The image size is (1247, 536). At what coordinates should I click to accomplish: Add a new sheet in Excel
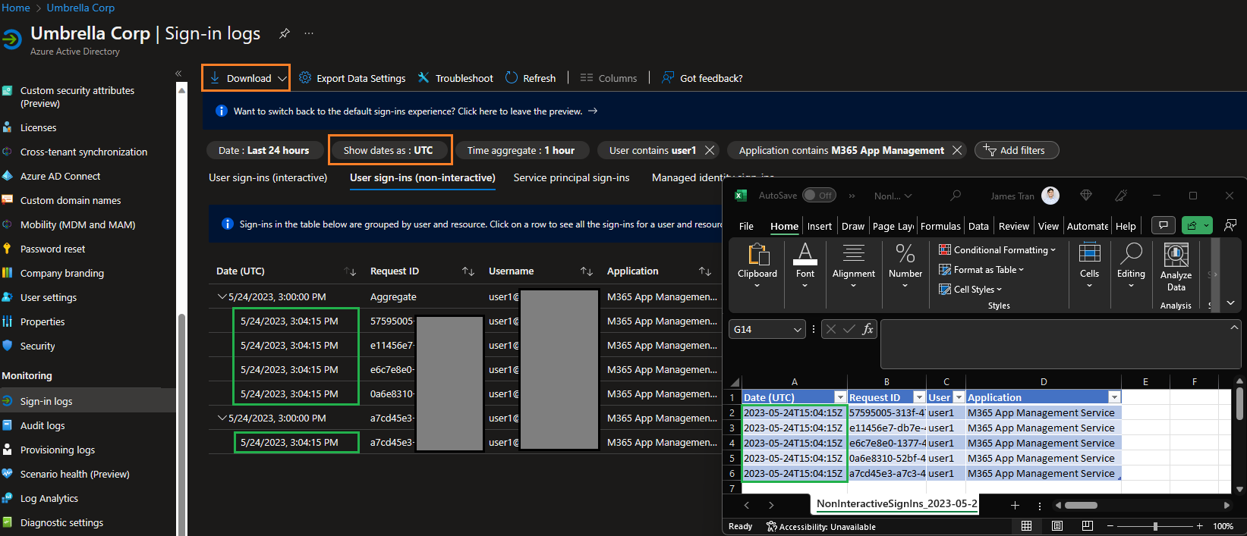[1015, 505]
